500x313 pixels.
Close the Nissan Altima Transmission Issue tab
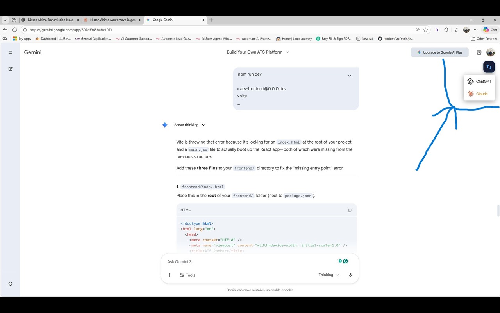point(78,20)
